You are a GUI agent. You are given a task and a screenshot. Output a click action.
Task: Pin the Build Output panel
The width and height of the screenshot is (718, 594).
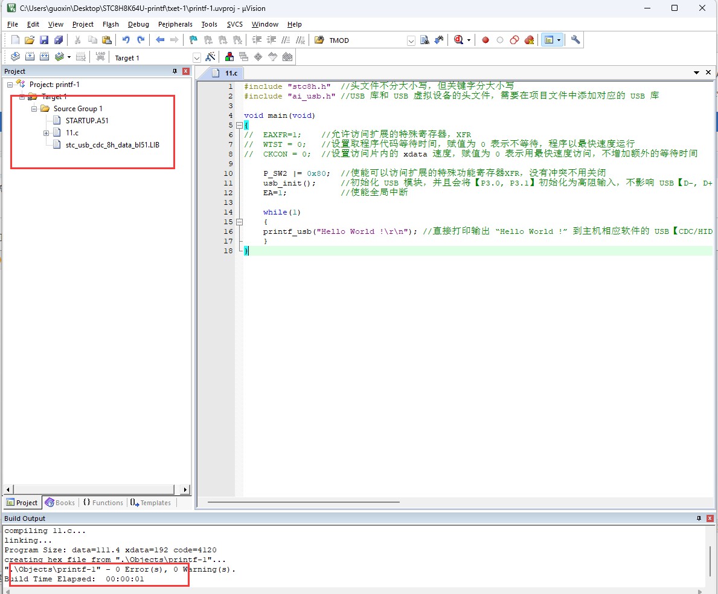click(699, 518)
